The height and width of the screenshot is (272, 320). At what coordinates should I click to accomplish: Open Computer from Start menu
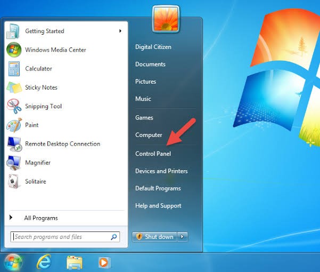click(149, 135)
